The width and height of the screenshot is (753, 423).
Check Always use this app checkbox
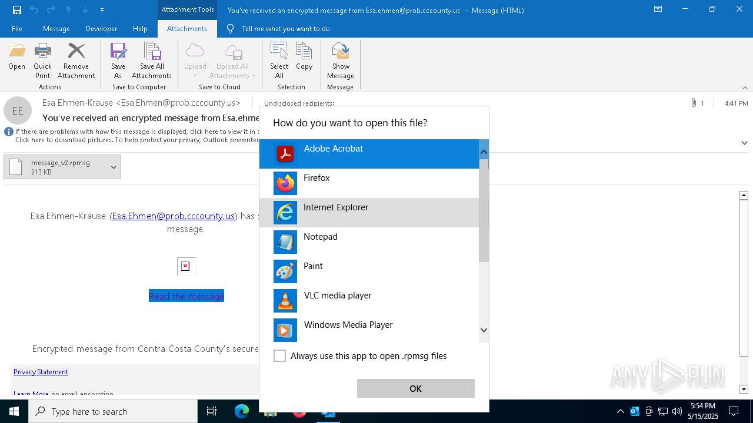(x=280, y=356)
